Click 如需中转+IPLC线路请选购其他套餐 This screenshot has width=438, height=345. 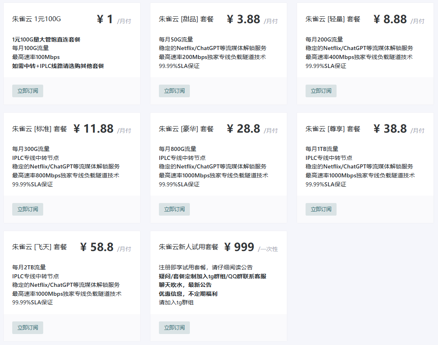(x=58, y=66)
